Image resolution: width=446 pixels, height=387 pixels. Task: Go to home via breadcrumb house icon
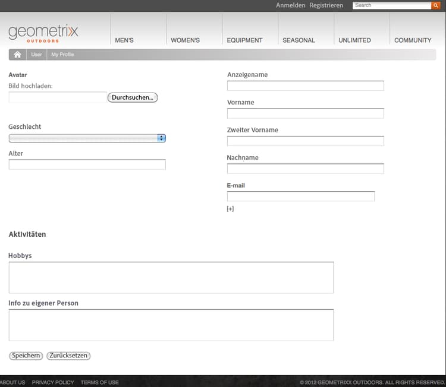point(18,55)
